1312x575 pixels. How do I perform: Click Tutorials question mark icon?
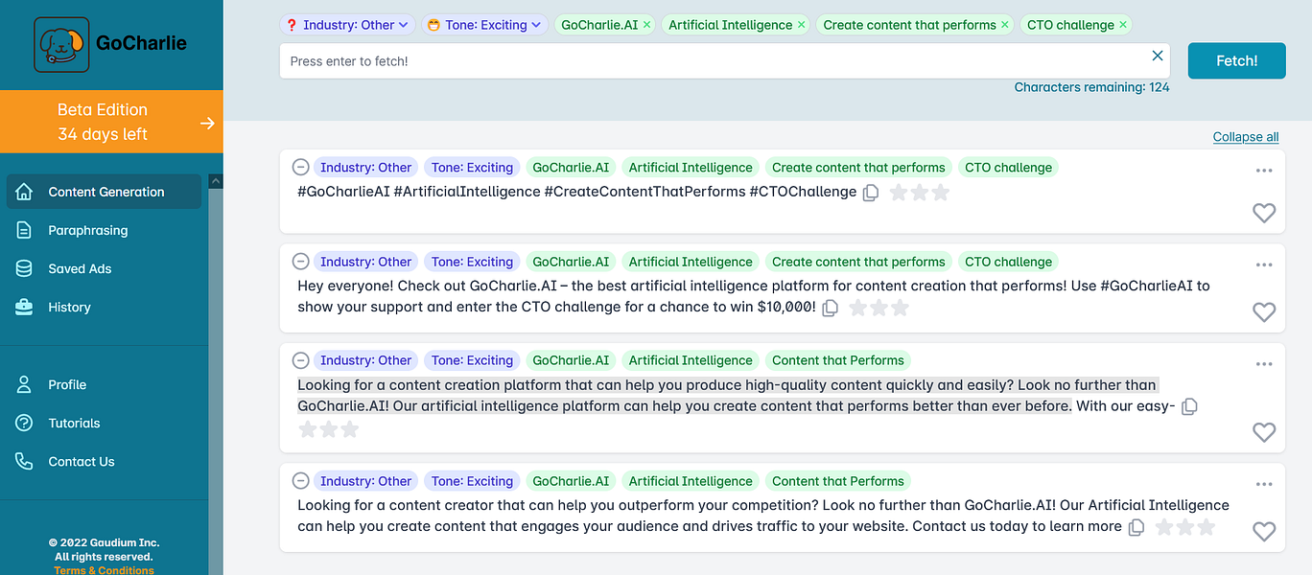coord(24,423)
